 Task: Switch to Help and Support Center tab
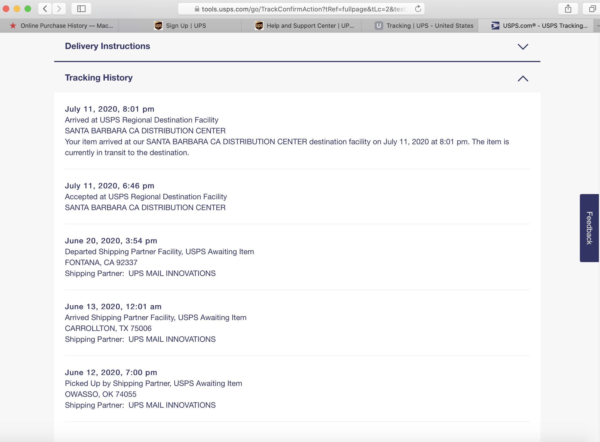pyautogui.click(x=301, y=26)
